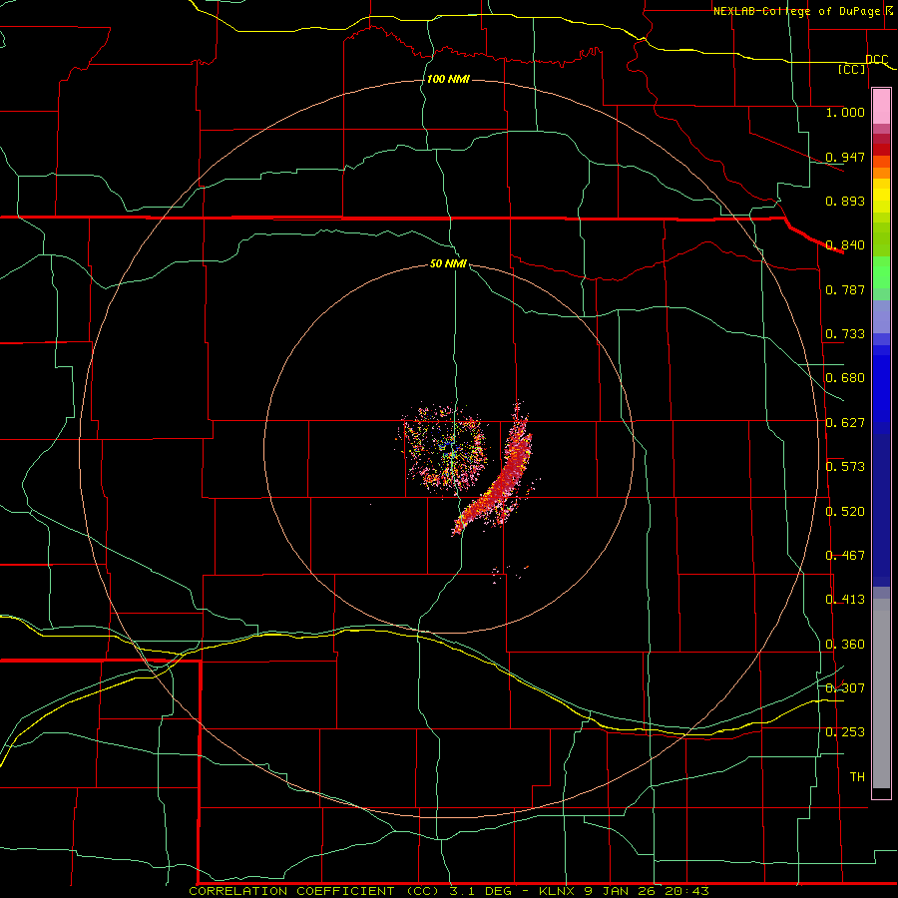Image resolution: width=898 pixels, height=898 pixels.
Task: Click the pink top segment of color bar
Action: [x=881, y=107]
